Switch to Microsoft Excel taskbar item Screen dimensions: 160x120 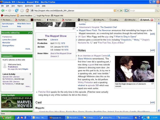pos(73,118)
